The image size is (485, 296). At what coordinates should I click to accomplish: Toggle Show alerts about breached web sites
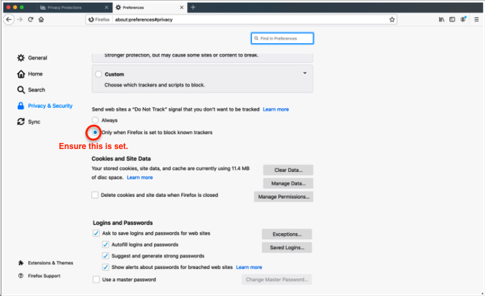105,267
